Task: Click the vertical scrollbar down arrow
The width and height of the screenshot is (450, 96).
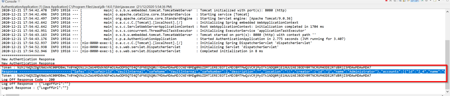Action: 448,91
